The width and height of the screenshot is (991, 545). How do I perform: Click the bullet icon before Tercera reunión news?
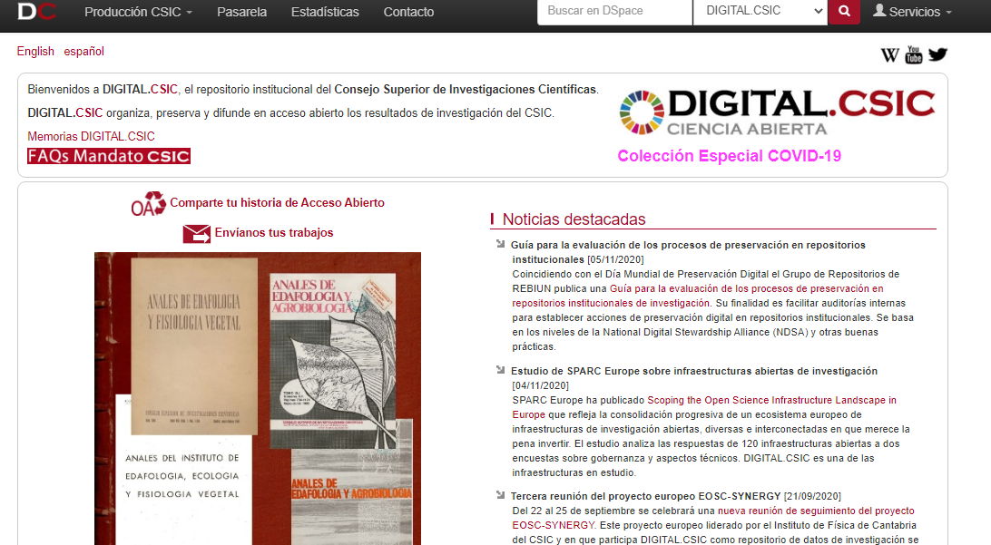(x=501, y=495)
